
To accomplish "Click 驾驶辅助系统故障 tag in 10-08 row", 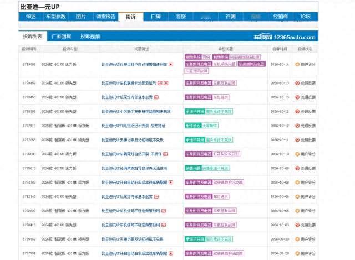I will [228, 183].
